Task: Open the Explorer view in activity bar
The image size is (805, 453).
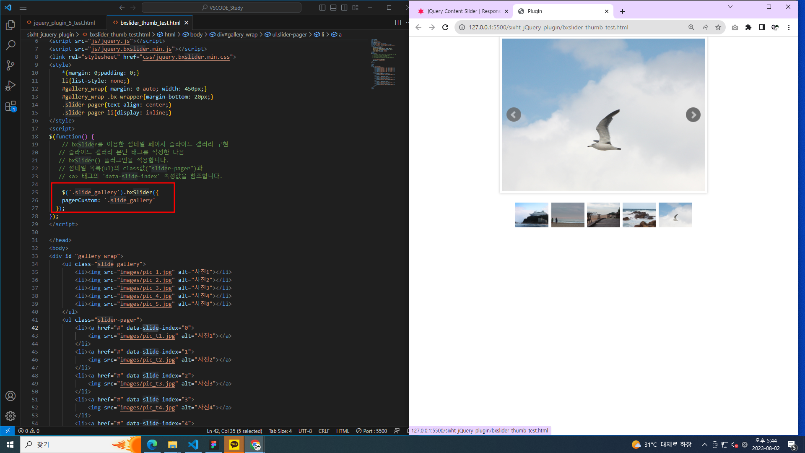Action: 10,26
